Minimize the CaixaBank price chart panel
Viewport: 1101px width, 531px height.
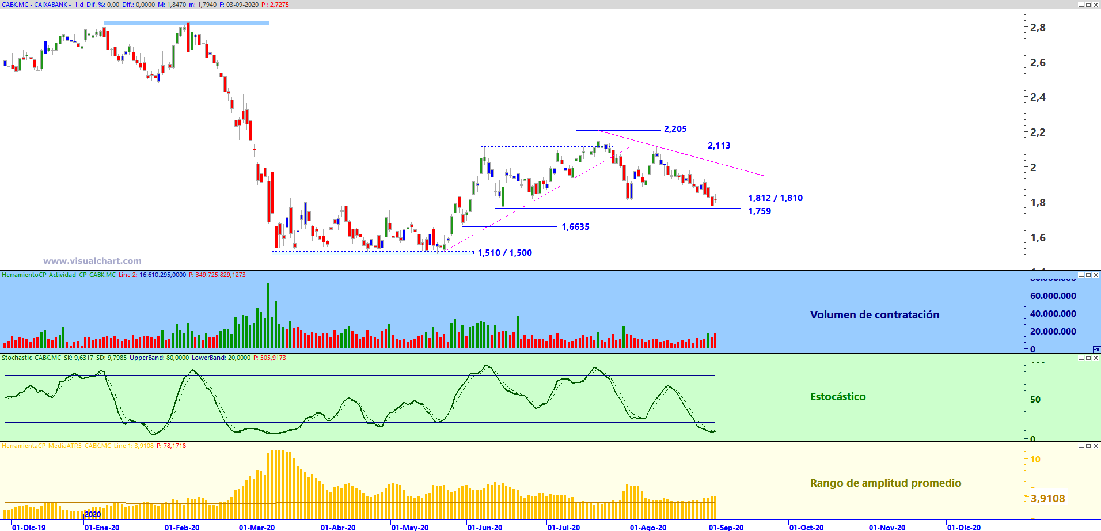click(1081, 5)
